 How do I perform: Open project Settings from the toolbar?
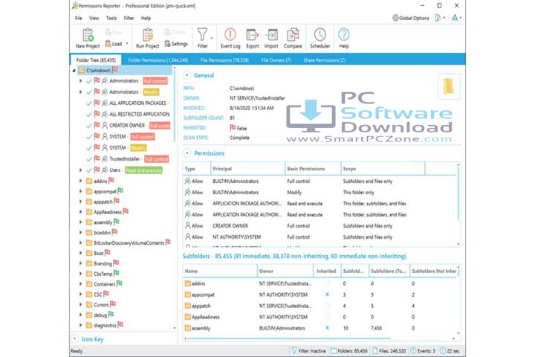point(176,44)
